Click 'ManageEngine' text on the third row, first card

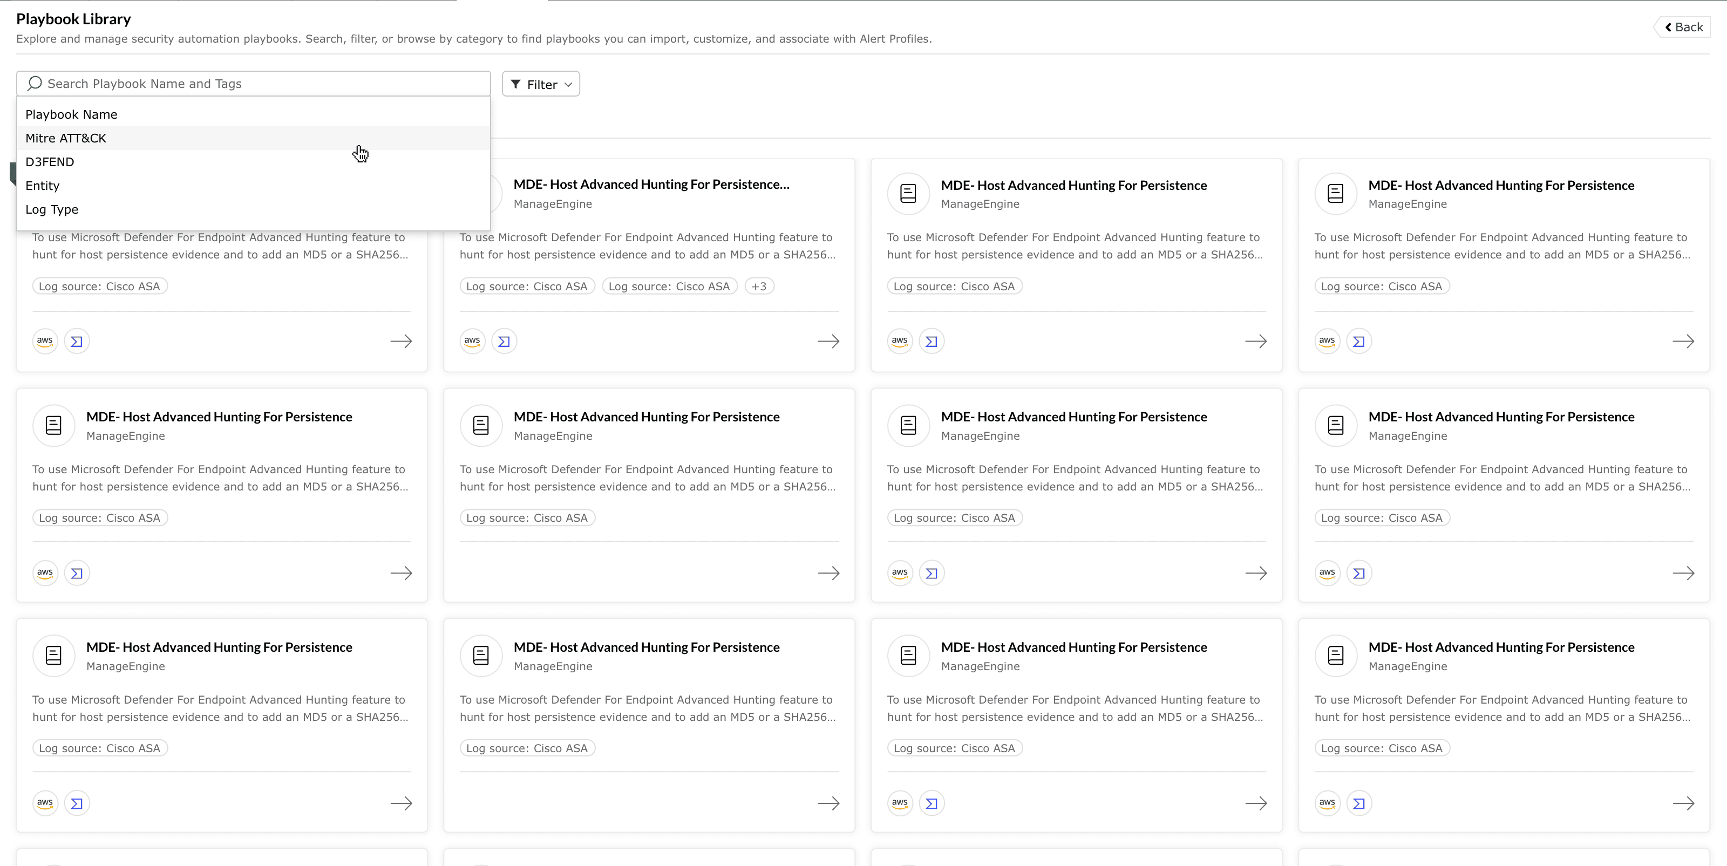pyautogui.click(x=125, y=666)
